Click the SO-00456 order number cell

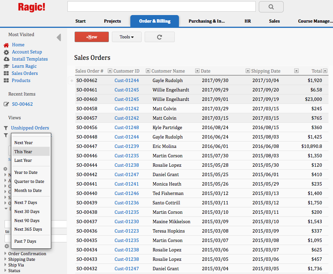[87, 128]
